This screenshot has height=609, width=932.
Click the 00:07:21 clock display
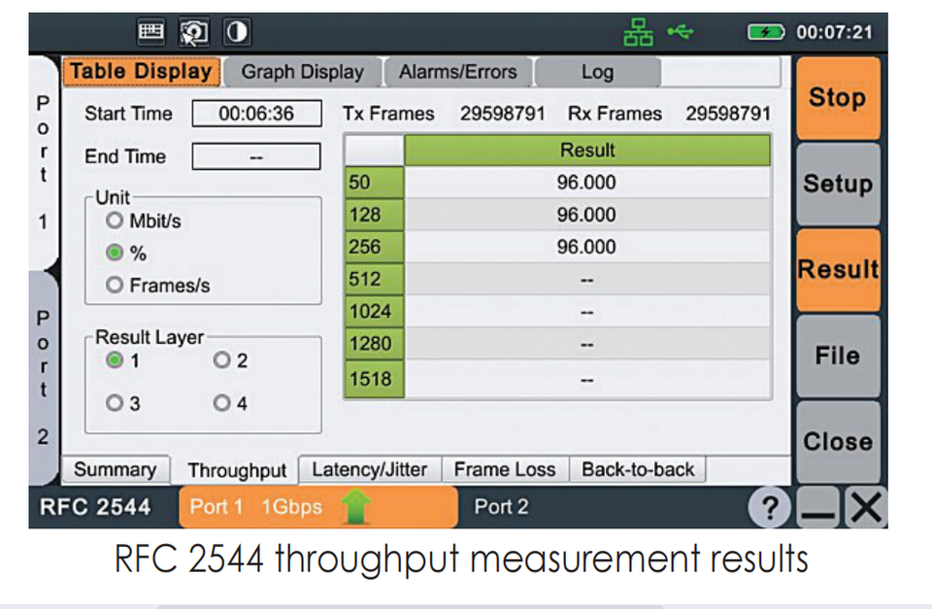click(x=835, y=32)
